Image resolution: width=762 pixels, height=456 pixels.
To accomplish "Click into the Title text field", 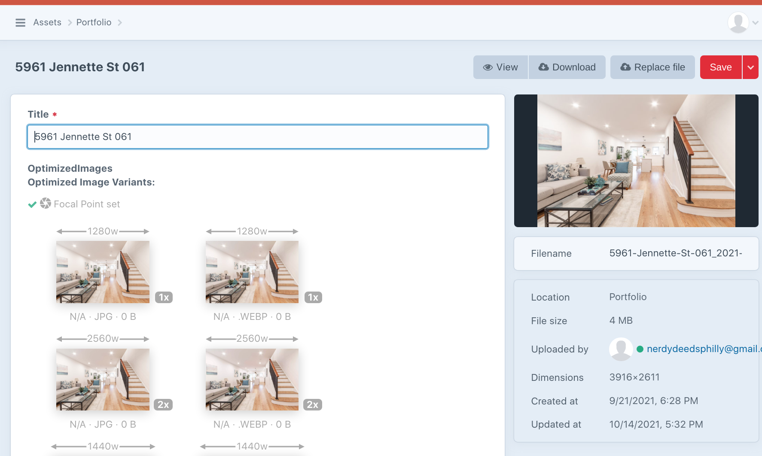I will pos(258,137).
